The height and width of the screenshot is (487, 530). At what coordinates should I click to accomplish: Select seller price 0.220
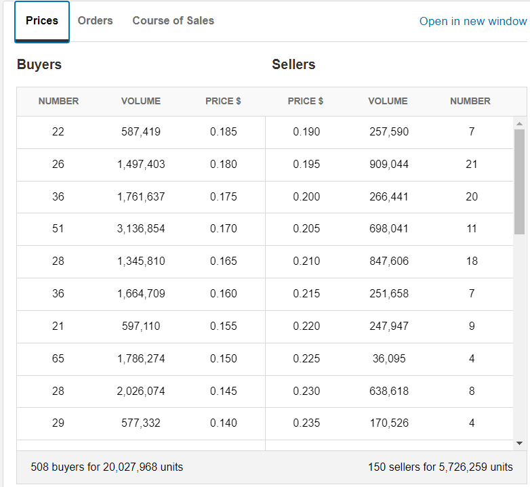coord(306,326)
